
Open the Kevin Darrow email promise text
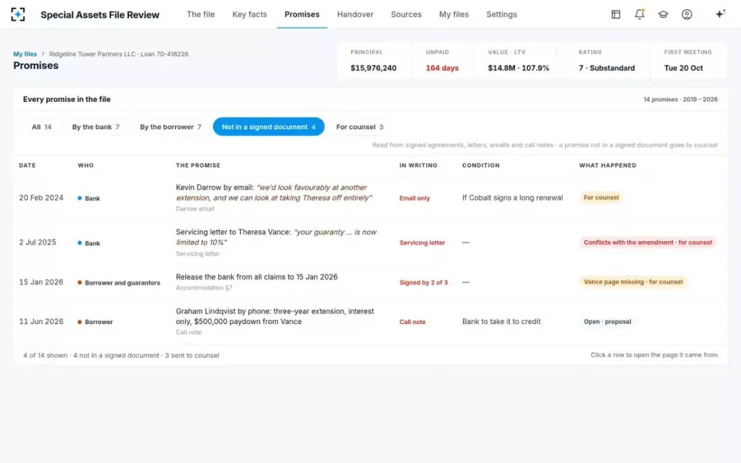pos(274,193)
